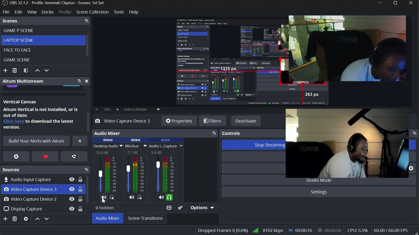Viewport: 419px width, 235px height.
Task: Float the Aitum Multistream dock
Action: click(x=79, y=81)
